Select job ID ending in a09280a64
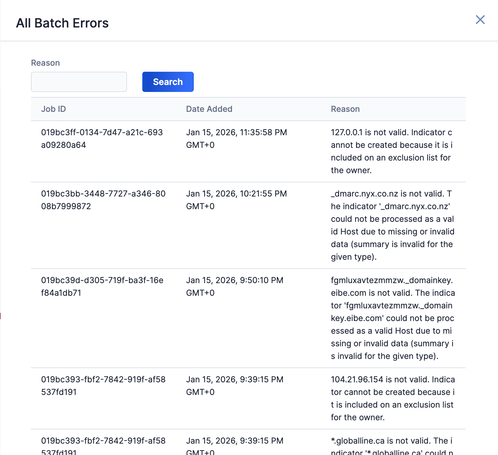 102,139
